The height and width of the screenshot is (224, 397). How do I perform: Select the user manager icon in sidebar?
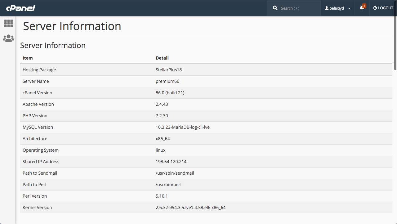coord(8,38)
